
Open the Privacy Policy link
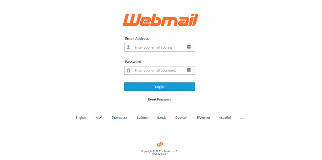click(159, 154)
